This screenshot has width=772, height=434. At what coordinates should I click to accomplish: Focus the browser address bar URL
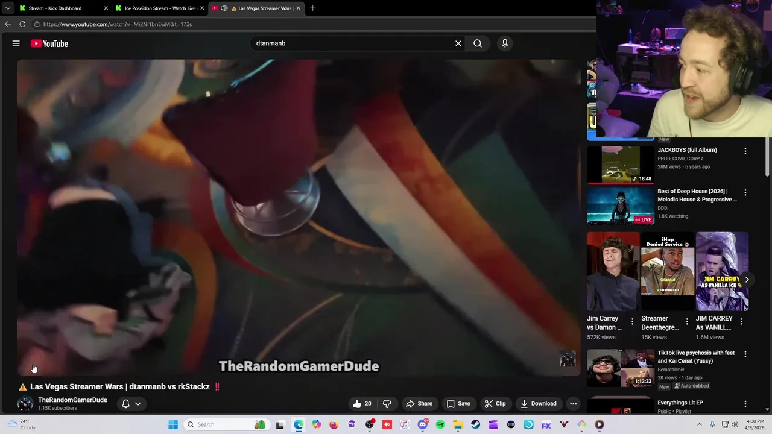coord(118,24)
